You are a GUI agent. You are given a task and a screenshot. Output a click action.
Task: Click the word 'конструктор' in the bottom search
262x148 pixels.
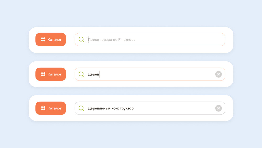tap(122, 109)
